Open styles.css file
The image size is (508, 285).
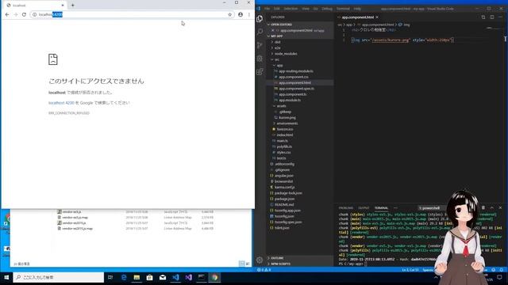coord(283,153)
